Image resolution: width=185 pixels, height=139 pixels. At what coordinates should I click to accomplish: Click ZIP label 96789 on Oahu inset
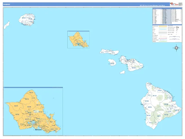coord(29,113)
